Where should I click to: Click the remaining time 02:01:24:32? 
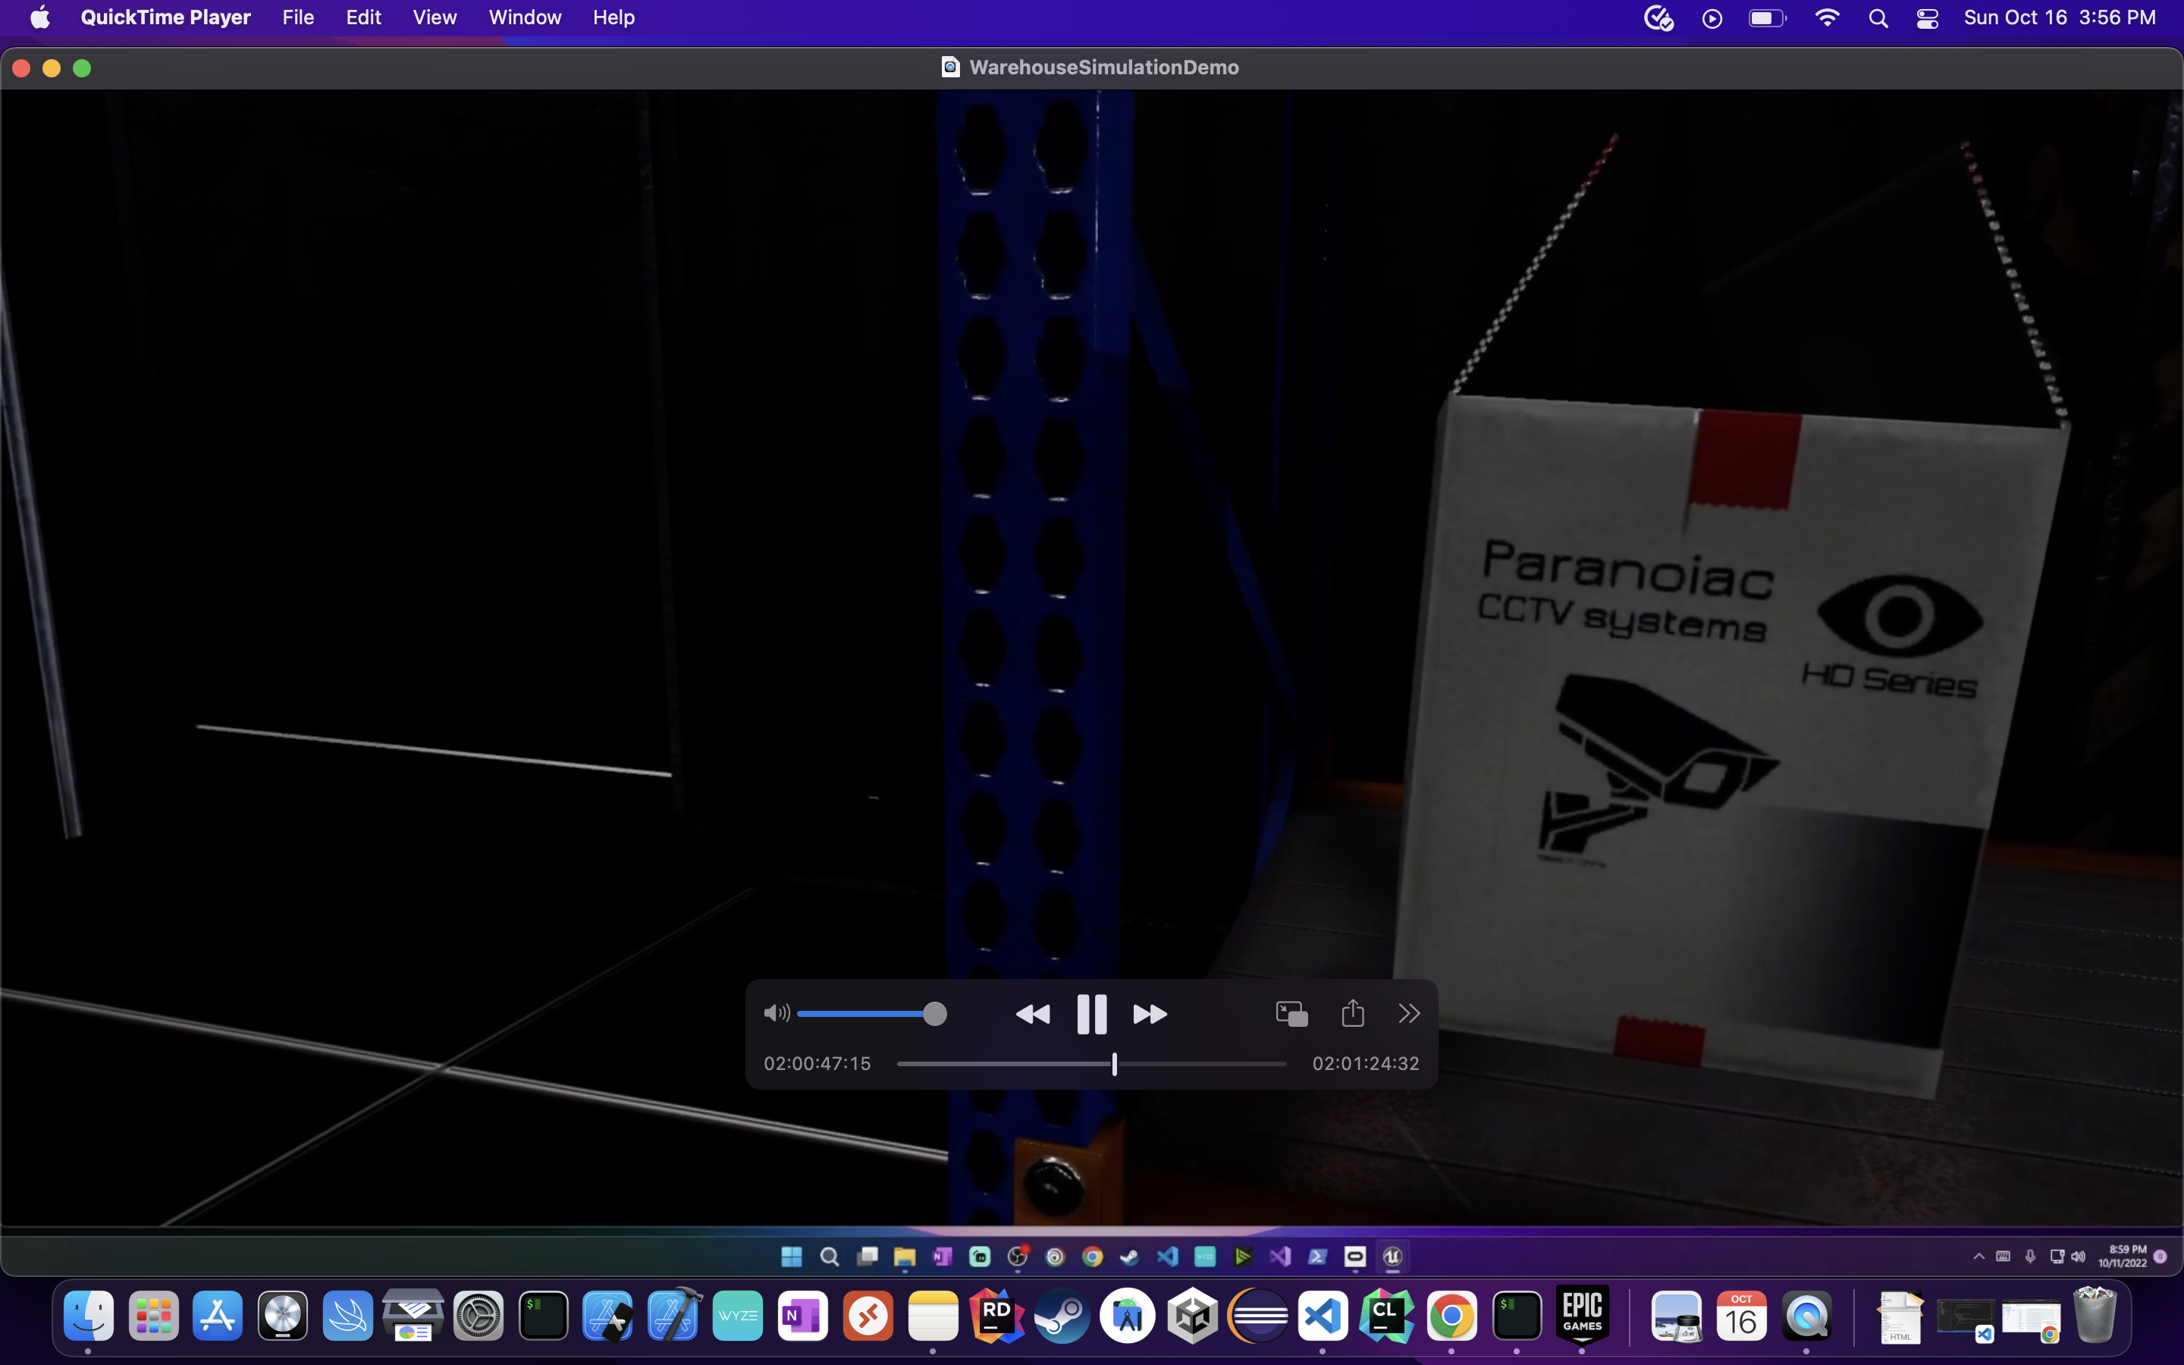pyautogui.click(x=1366, y=1063)
